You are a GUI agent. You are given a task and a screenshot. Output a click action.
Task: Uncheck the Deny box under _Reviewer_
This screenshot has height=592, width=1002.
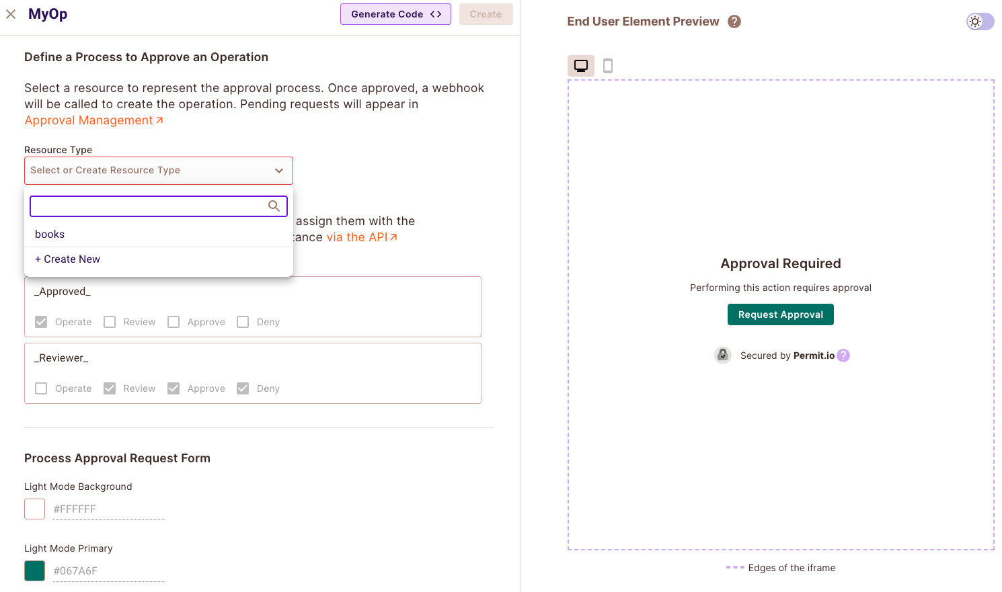pyautogui.click(x=243, y=388)
